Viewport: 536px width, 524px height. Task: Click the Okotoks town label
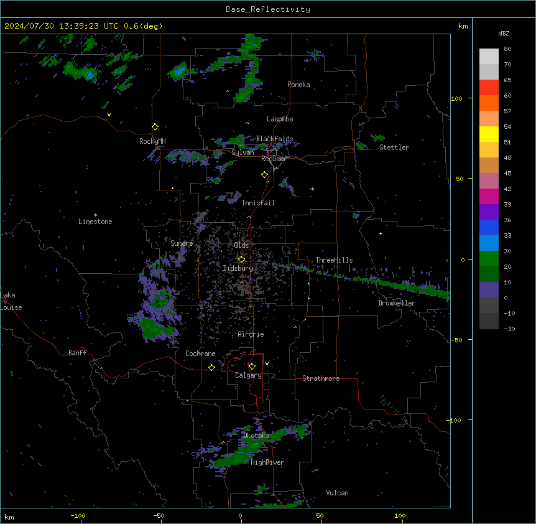pyautogui.click(x=256, y=436)
